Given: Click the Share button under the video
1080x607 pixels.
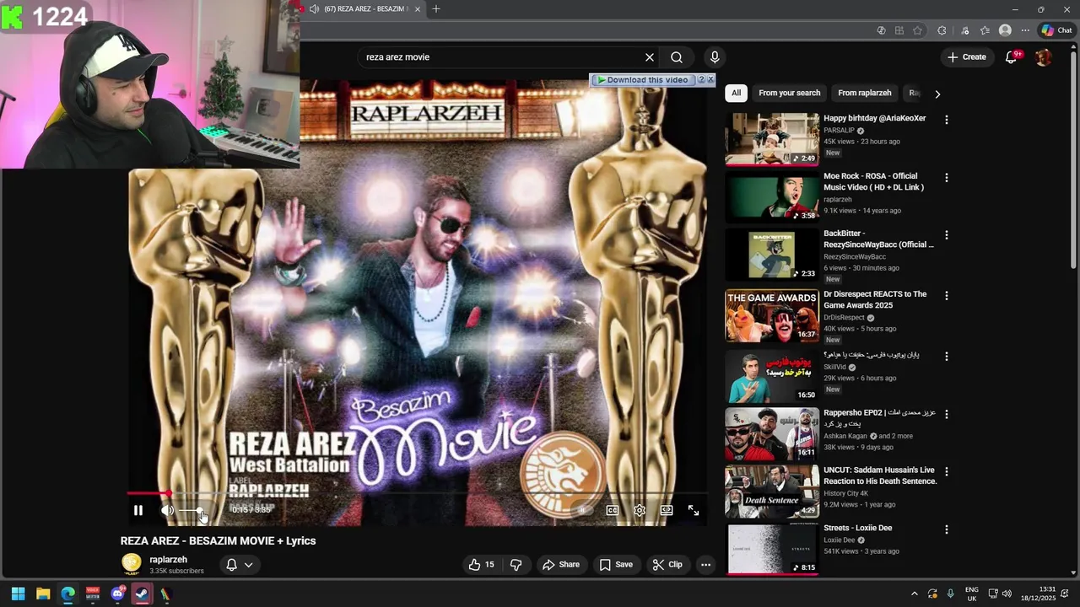Looking at the screenshot, I should 561,565.
